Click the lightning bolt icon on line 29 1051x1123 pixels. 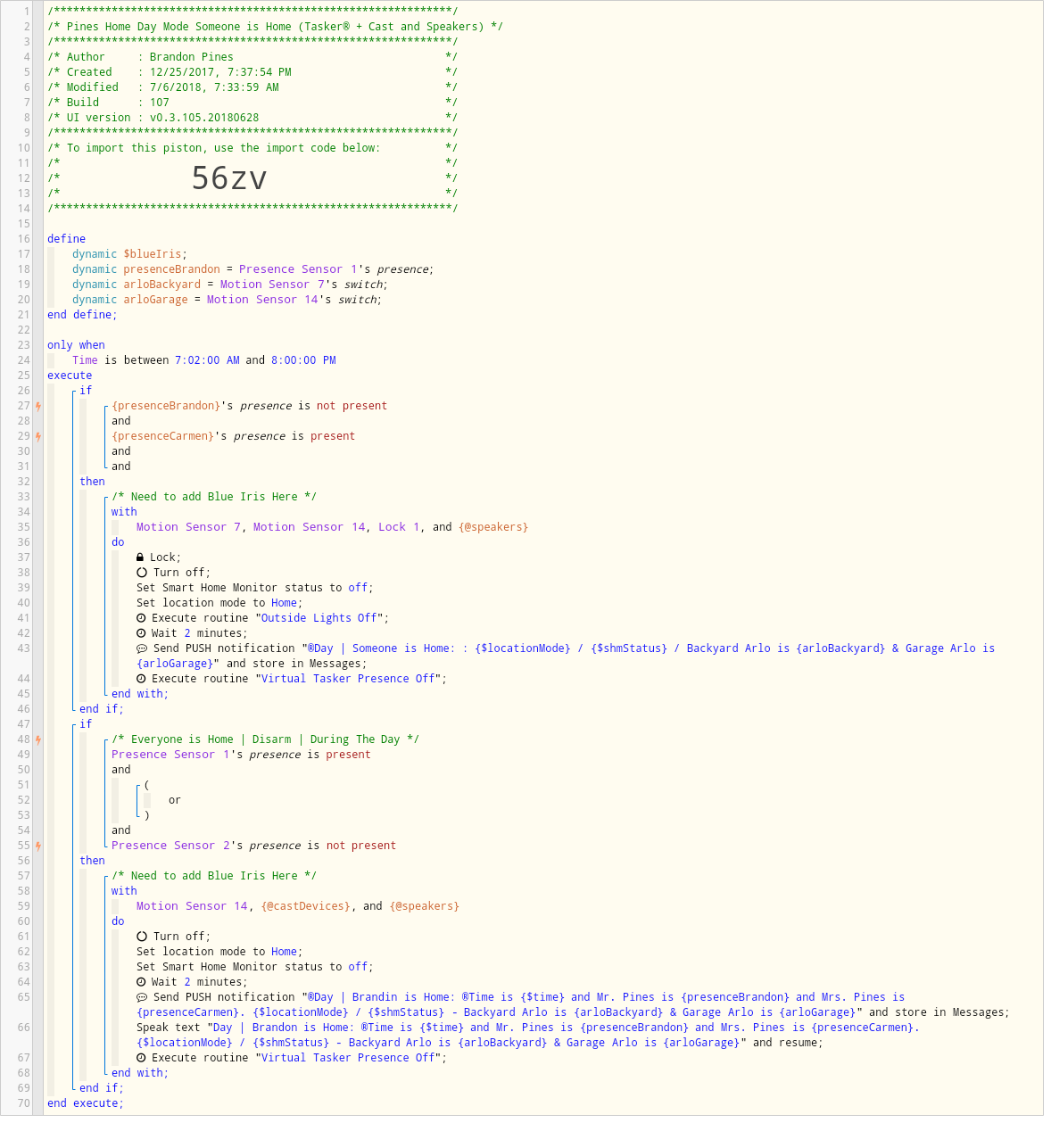pos(38,436)
